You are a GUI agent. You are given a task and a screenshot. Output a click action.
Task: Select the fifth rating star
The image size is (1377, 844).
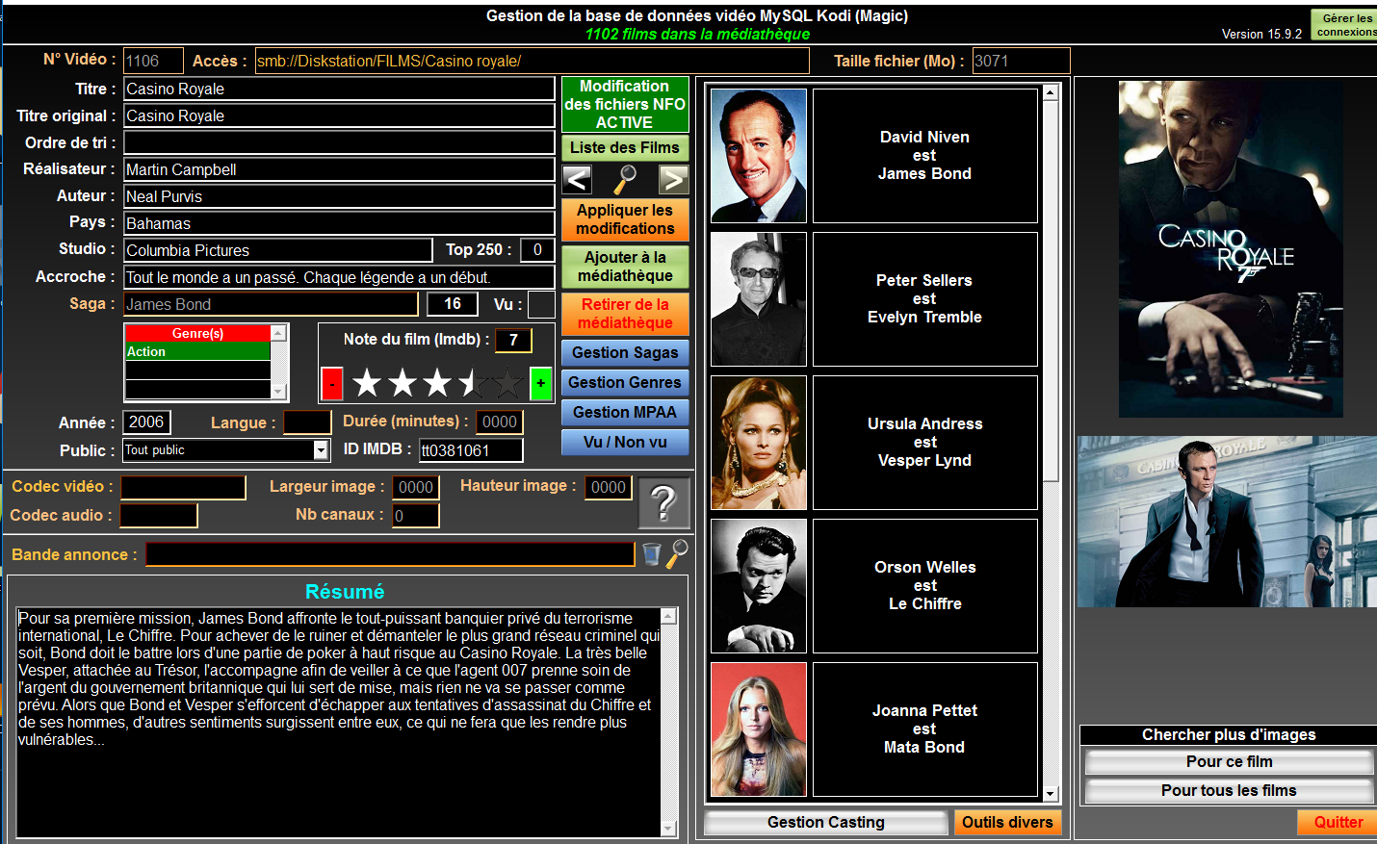(x=507, y=383)
